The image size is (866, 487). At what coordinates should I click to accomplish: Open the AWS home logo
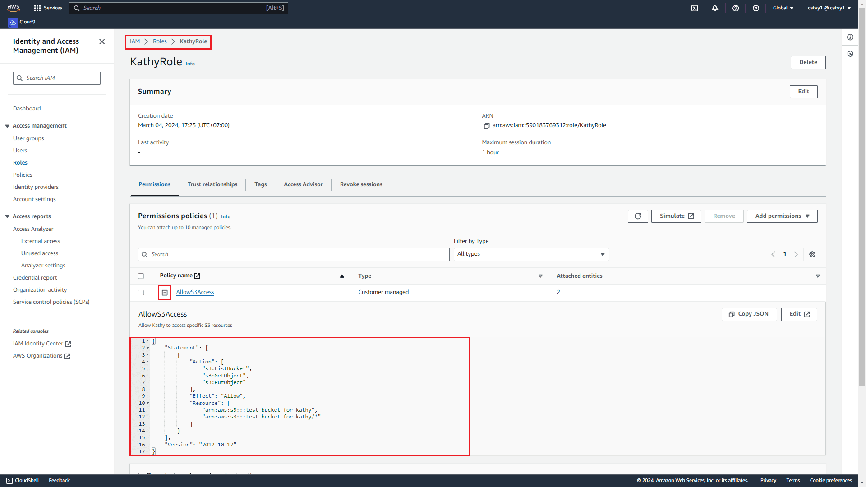tap(14, 8)
